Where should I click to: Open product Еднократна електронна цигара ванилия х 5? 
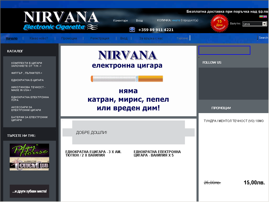tap(157, 154)
